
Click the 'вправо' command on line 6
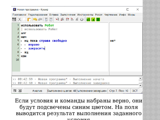(34, 44)
